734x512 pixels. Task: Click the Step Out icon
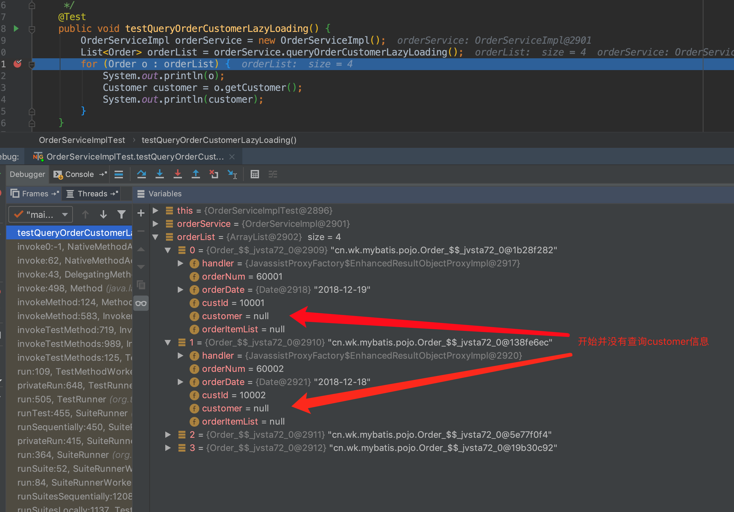[x=196, y=174]
